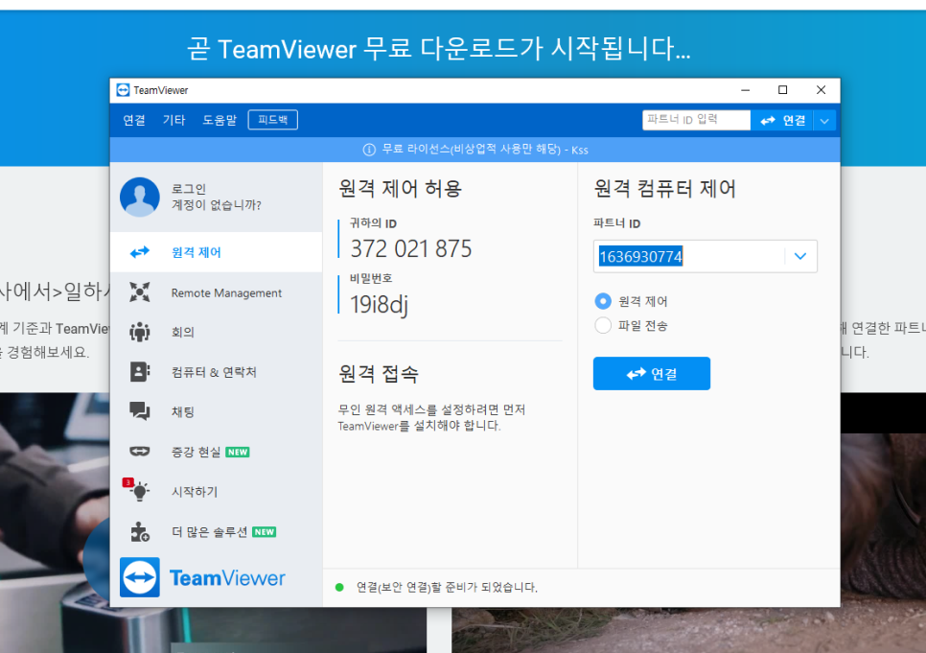Click the 컴퓨터 & 연락처 contacts icon
The image size is (926, 653).
(x=140, y=372)
